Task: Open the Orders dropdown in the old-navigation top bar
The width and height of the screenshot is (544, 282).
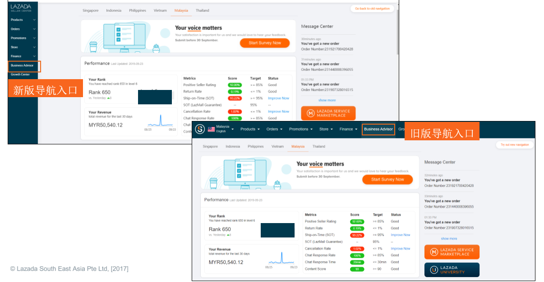Action: click(x=274, y=129)
